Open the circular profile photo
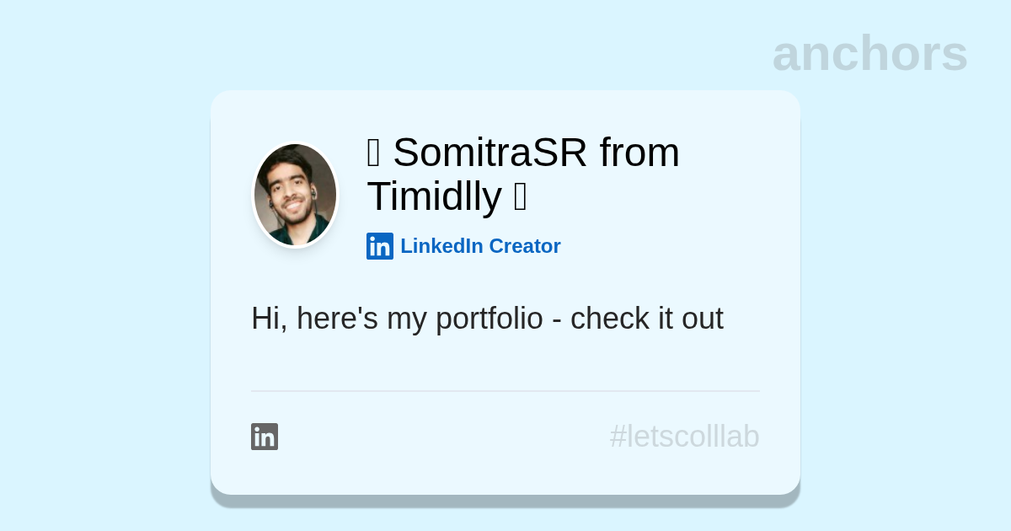 point(296,195)
